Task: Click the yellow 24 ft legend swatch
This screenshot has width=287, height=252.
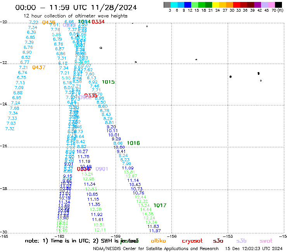Action: [216, 5]
